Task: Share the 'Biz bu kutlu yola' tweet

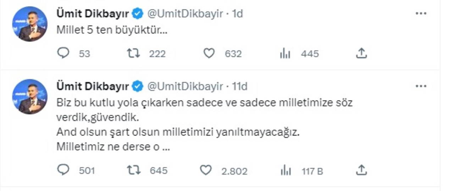Action: pyautogui.click(x=361, y=170)
